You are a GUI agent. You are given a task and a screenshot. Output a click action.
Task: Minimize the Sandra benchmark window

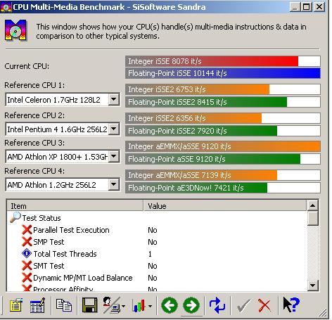[295, 7]
